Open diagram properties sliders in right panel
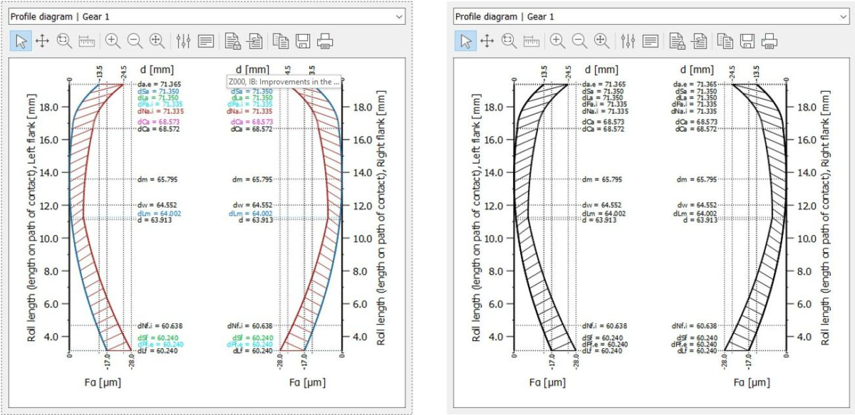Viewport: 855px width, 415px height. pyautogui.click(x=628, y=41)
